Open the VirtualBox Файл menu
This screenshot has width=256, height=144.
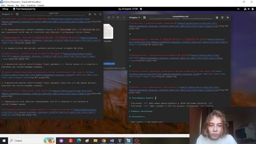coord(3,5)
